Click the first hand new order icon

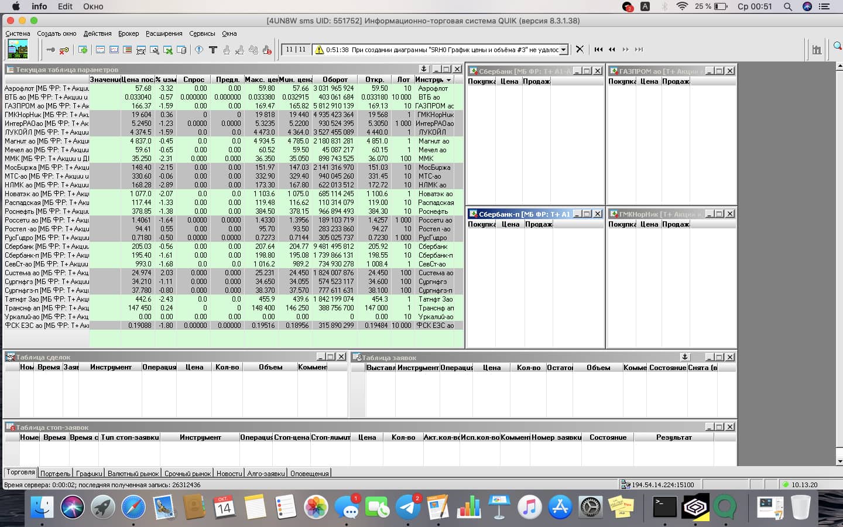coord(227,50)
